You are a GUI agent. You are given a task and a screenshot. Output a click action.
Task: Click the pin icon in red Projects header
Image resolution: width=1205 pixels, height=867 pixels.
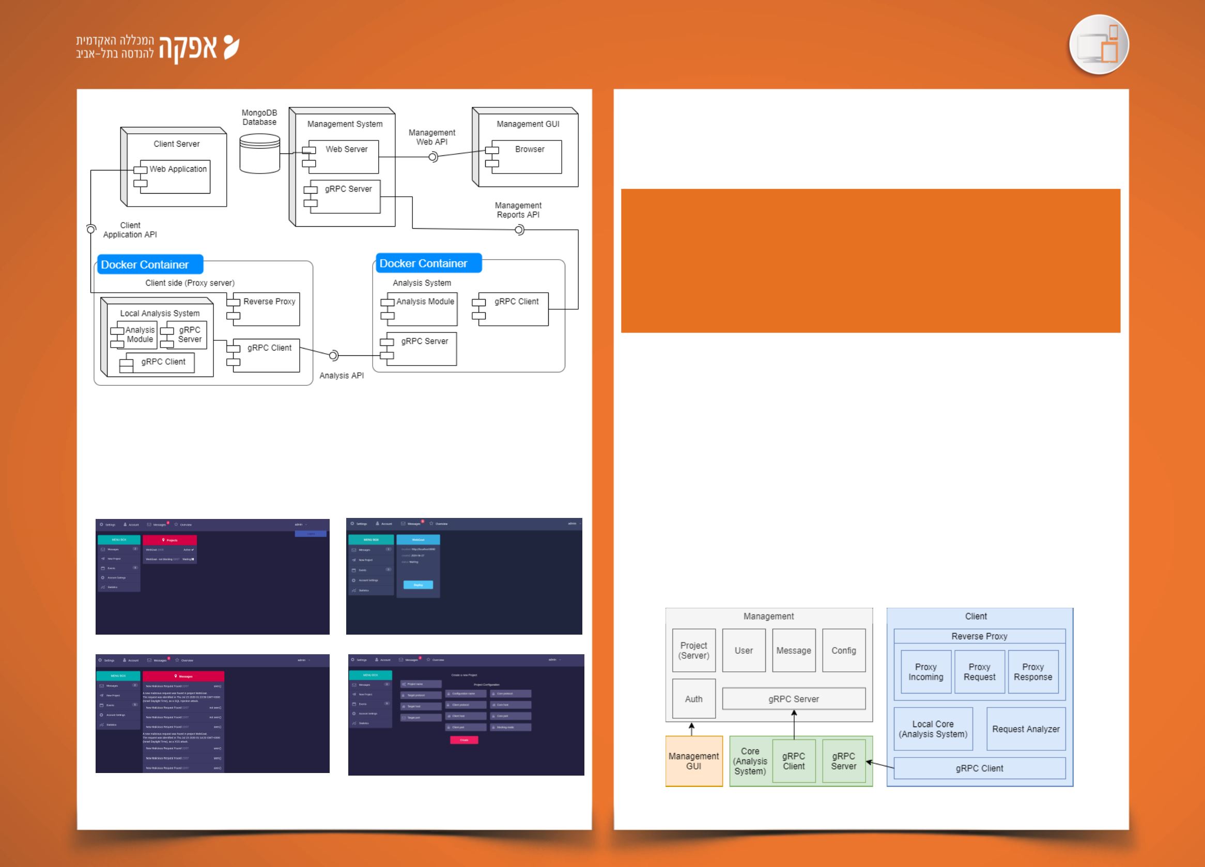point(163,540)
